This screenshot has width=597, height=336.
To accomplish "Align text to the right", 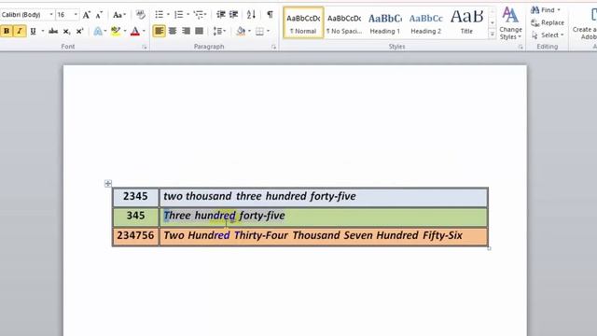I will pyautogui.click(x=186, y=31).
